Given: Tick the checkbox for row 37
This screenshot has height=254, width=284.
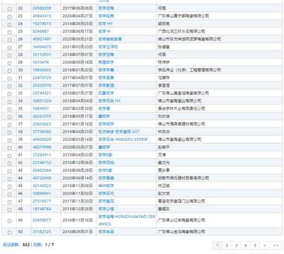Looking at the screenshot, I should click(x=10, y=125).
